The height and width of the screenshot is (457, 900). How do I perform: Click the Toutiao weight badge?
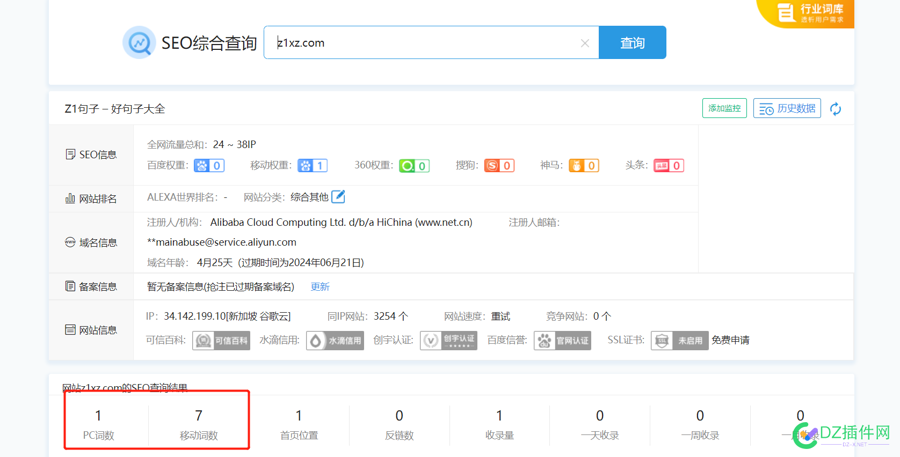click(x=669, y=166)
